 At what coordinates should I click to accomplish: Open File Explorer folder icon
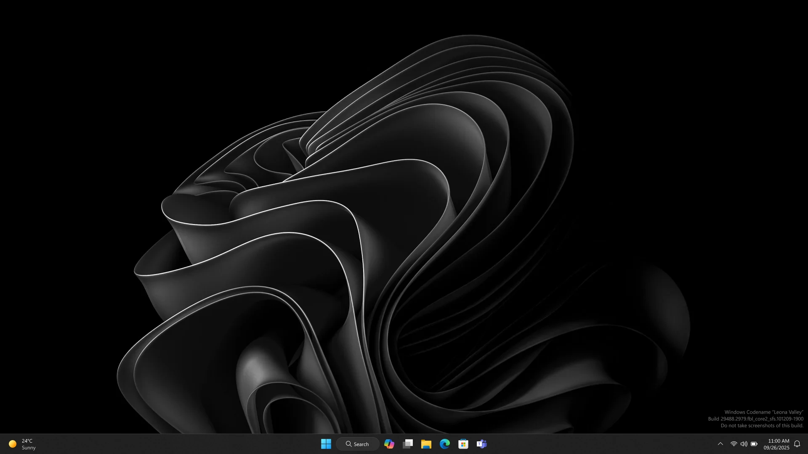(x=426, y=444)
